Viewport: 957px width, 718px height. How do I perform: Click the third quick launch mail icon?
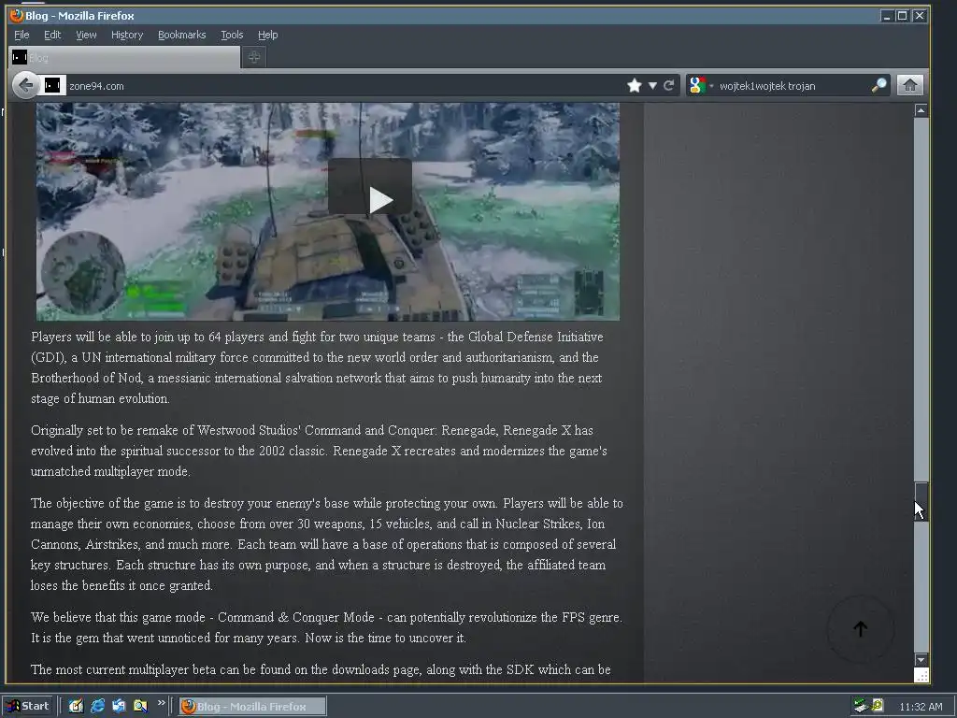click(x=119, y=706)
